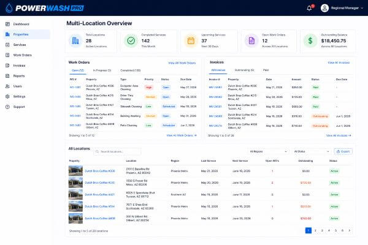Go to page 2 of locations
This screenshot has height=245, width=368.
pos(315,230)
